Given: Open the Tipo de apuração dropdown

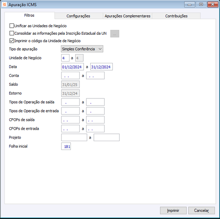Looking at the screenshot, I should pyautogui.click(x=82, y=49).
